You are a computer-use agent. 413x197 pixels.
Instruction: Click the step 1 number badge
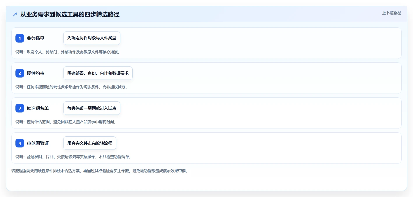point(20,38)
